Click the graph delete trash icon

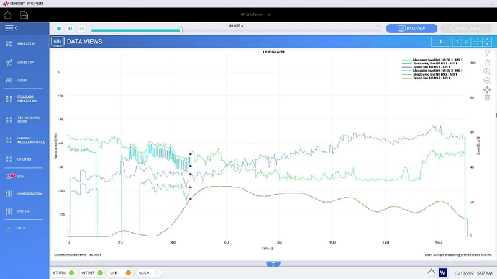487,98
